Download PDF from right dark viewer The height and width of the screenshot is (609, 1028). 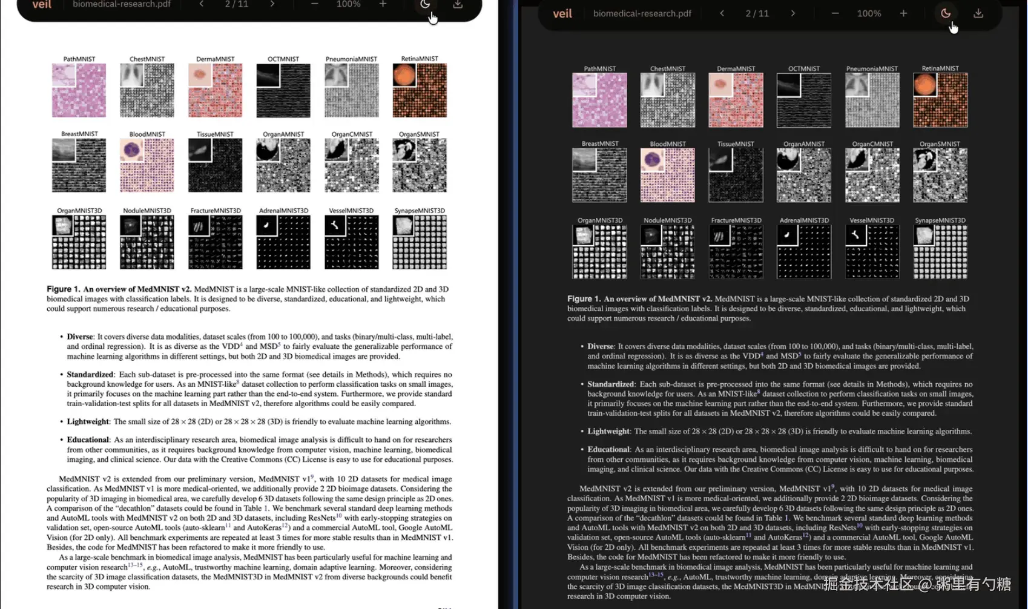tap(978, 13)
